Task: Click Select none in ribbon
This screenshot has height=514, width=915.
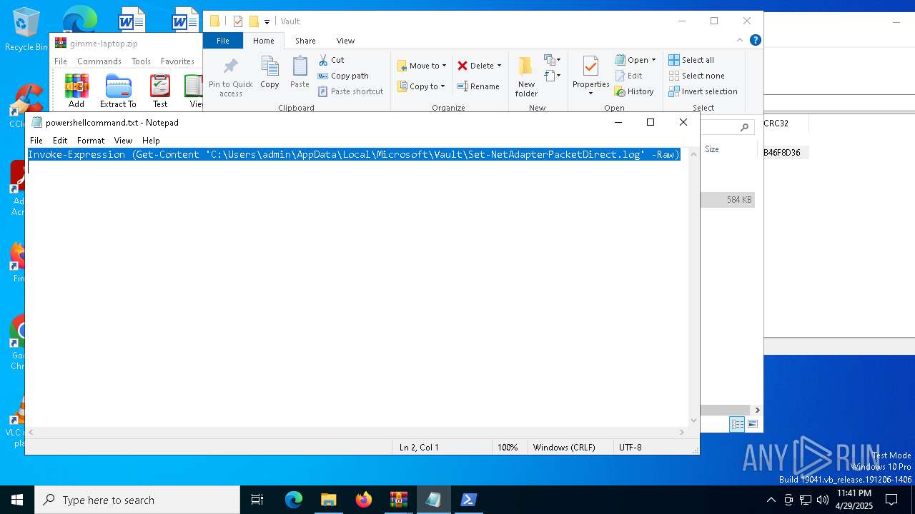Action: tap(696, 76)
